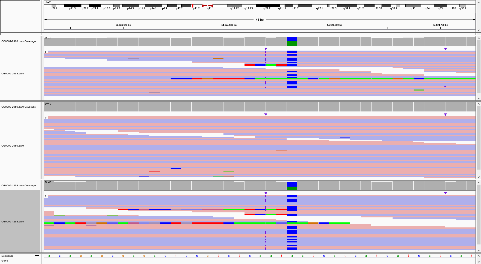Expand the CG0009-2968.bam read panel scrollbar arrow
Screen dimensions: 481x264
(479, 98)
